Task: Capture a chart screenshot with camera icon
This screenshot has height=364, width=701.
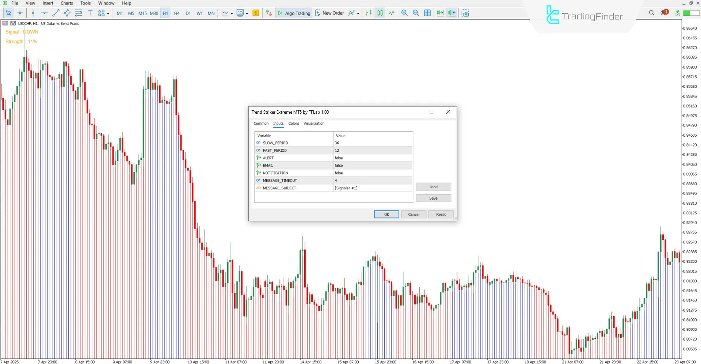Action: click(466, 13)
